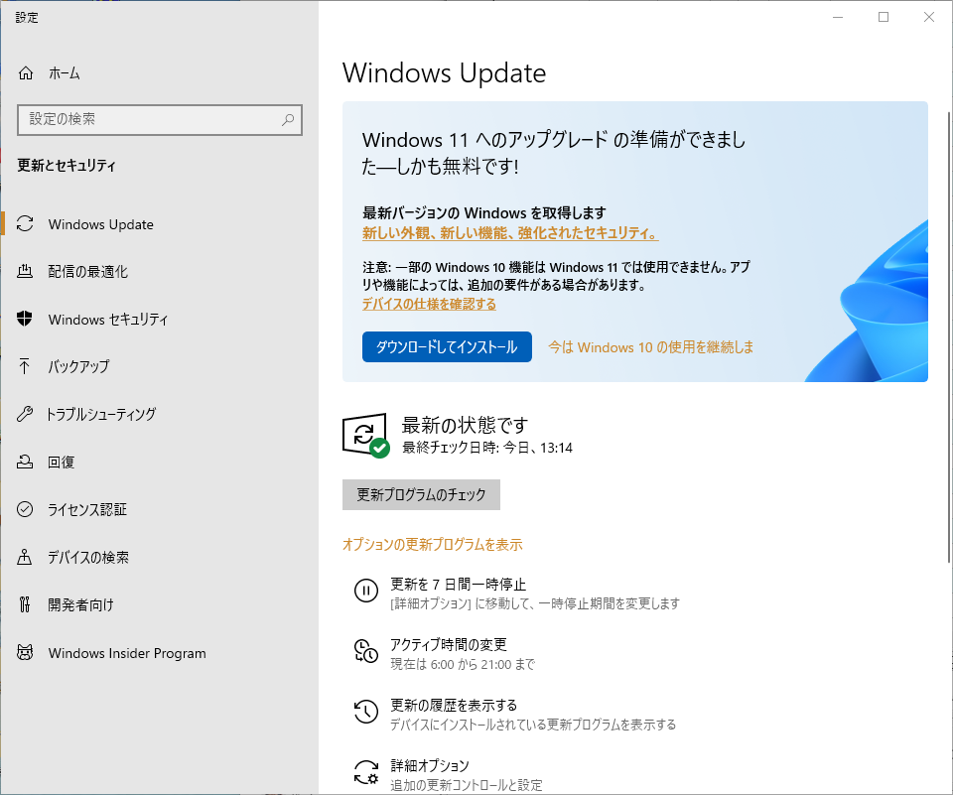Click 更新プログラムのチェック button
The height and width of the screenshot is (795, 953).
pyautogui.click(x=421, y=494)
